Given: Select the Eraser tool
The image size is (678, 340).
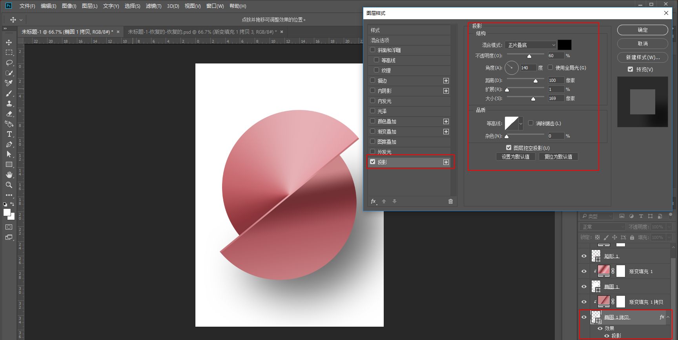Looking at the screenshot, I should pos(9,114).
